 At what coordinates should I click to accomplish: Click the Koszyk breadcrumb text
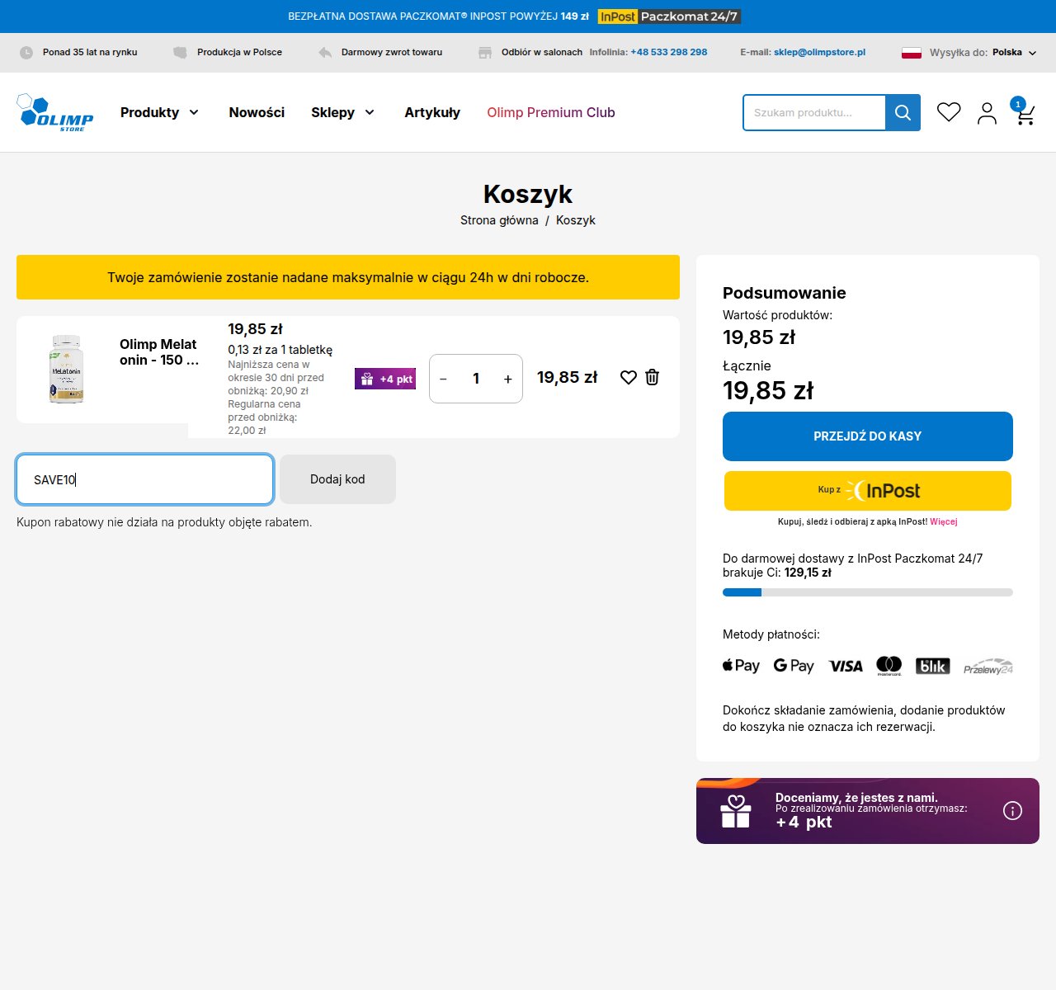576,220
